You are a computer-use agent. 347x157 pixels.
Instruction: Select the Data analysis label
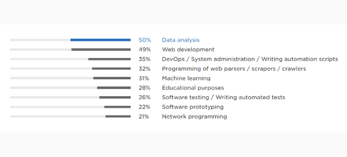click(181, 40)
